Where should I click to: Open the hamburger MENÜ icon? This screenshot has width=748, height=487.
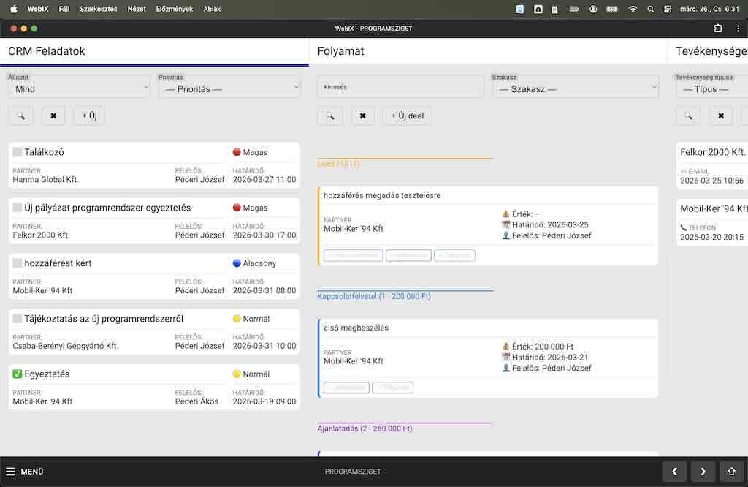11,472
